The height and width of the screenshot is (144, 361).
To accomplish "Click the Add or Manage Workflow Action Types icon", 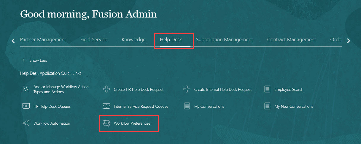I will tap(26, 89).
